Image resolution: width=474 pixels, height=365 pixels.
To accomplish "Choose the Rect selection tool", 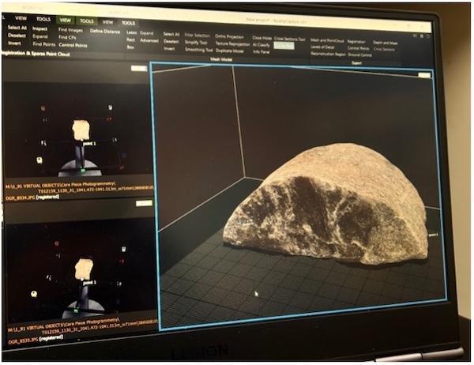I will point(130,40).
